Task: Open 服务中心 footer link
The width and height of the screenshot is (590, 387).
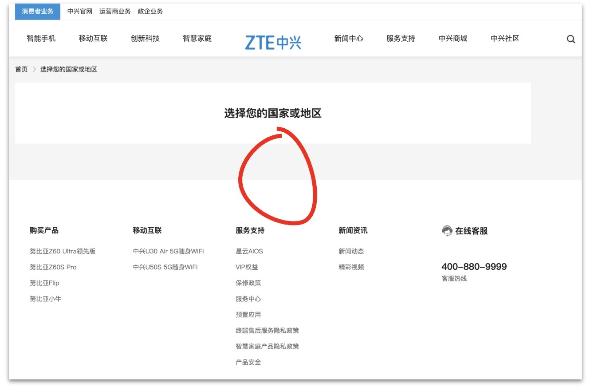Action: (248, 299)
